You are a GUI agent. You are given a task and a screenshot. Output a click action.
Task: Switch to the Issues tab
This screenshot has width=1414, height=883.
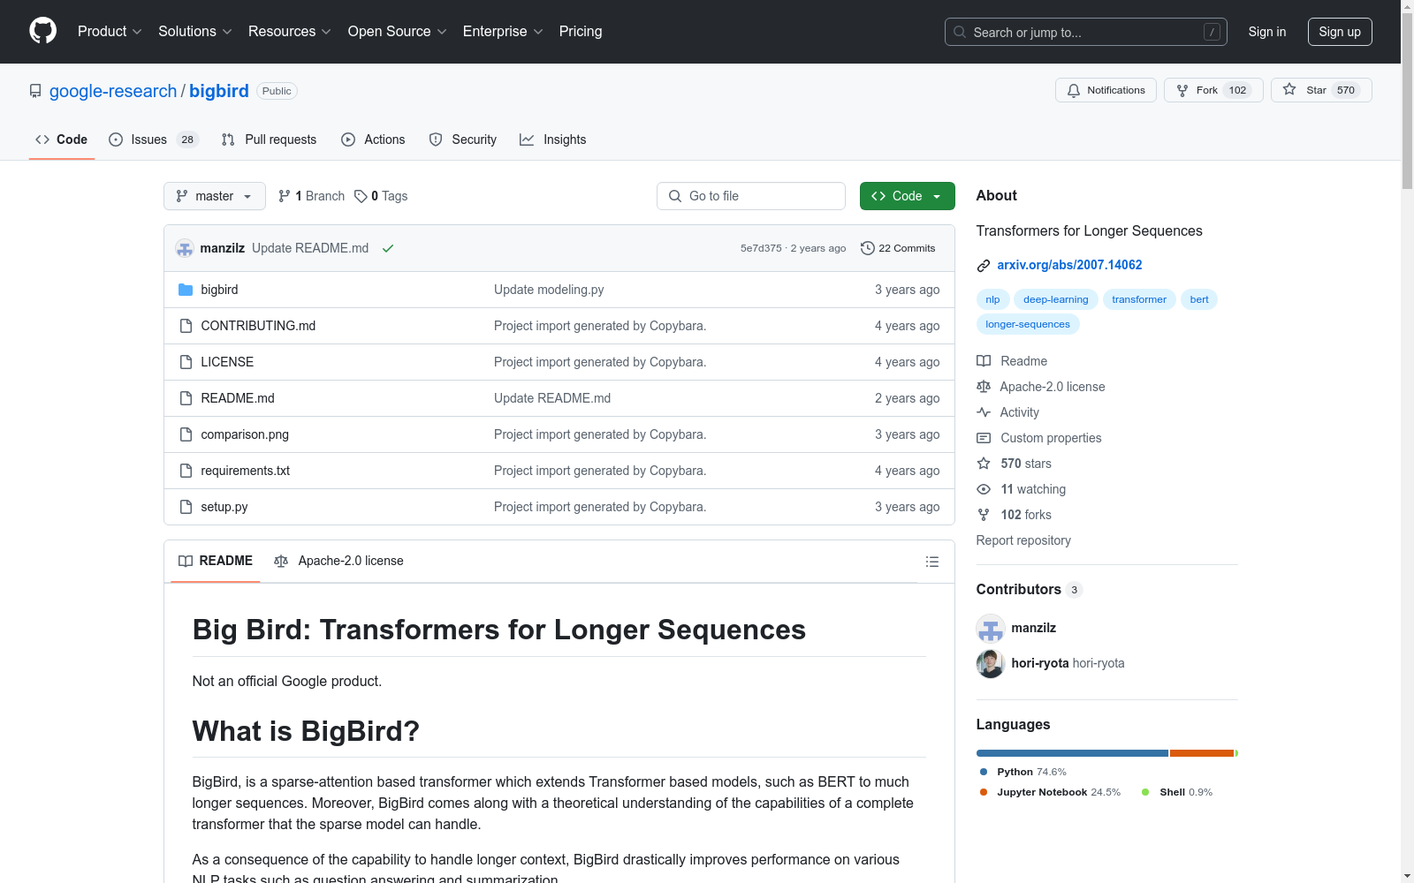tap(154, 140)
